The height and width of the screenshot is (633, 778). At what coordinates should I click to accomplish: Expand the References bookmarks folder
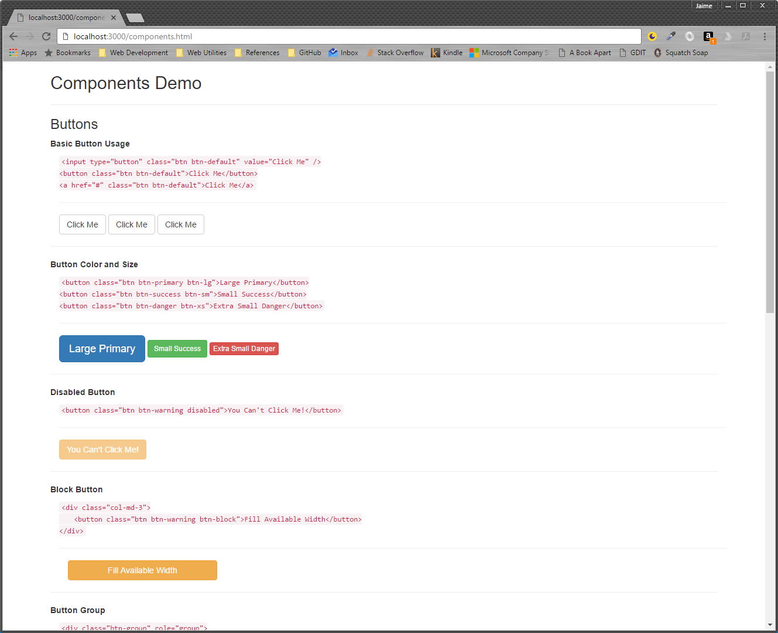[x=257, y=53]
